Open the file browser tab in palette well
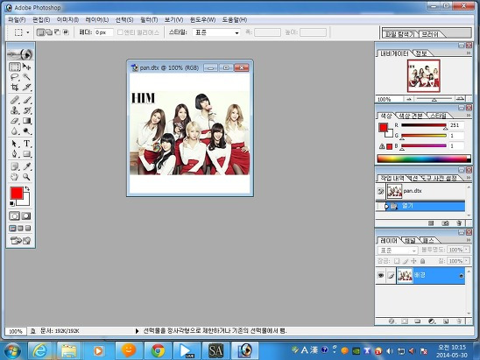Image resolution: width=480 pixels, height=360 pixels. (x=399, y=34)
